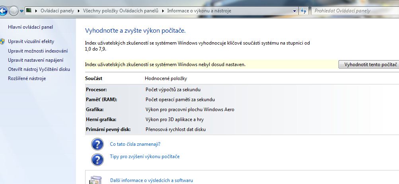Open Upravit vizuální efekty
This screenshot has height=184, width=399.
pyautogui.click(x=31, y=41)
